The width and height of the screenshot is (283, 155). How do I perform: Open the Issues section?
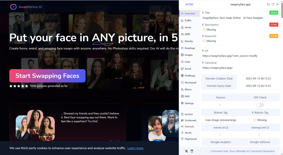pos(188,27)
